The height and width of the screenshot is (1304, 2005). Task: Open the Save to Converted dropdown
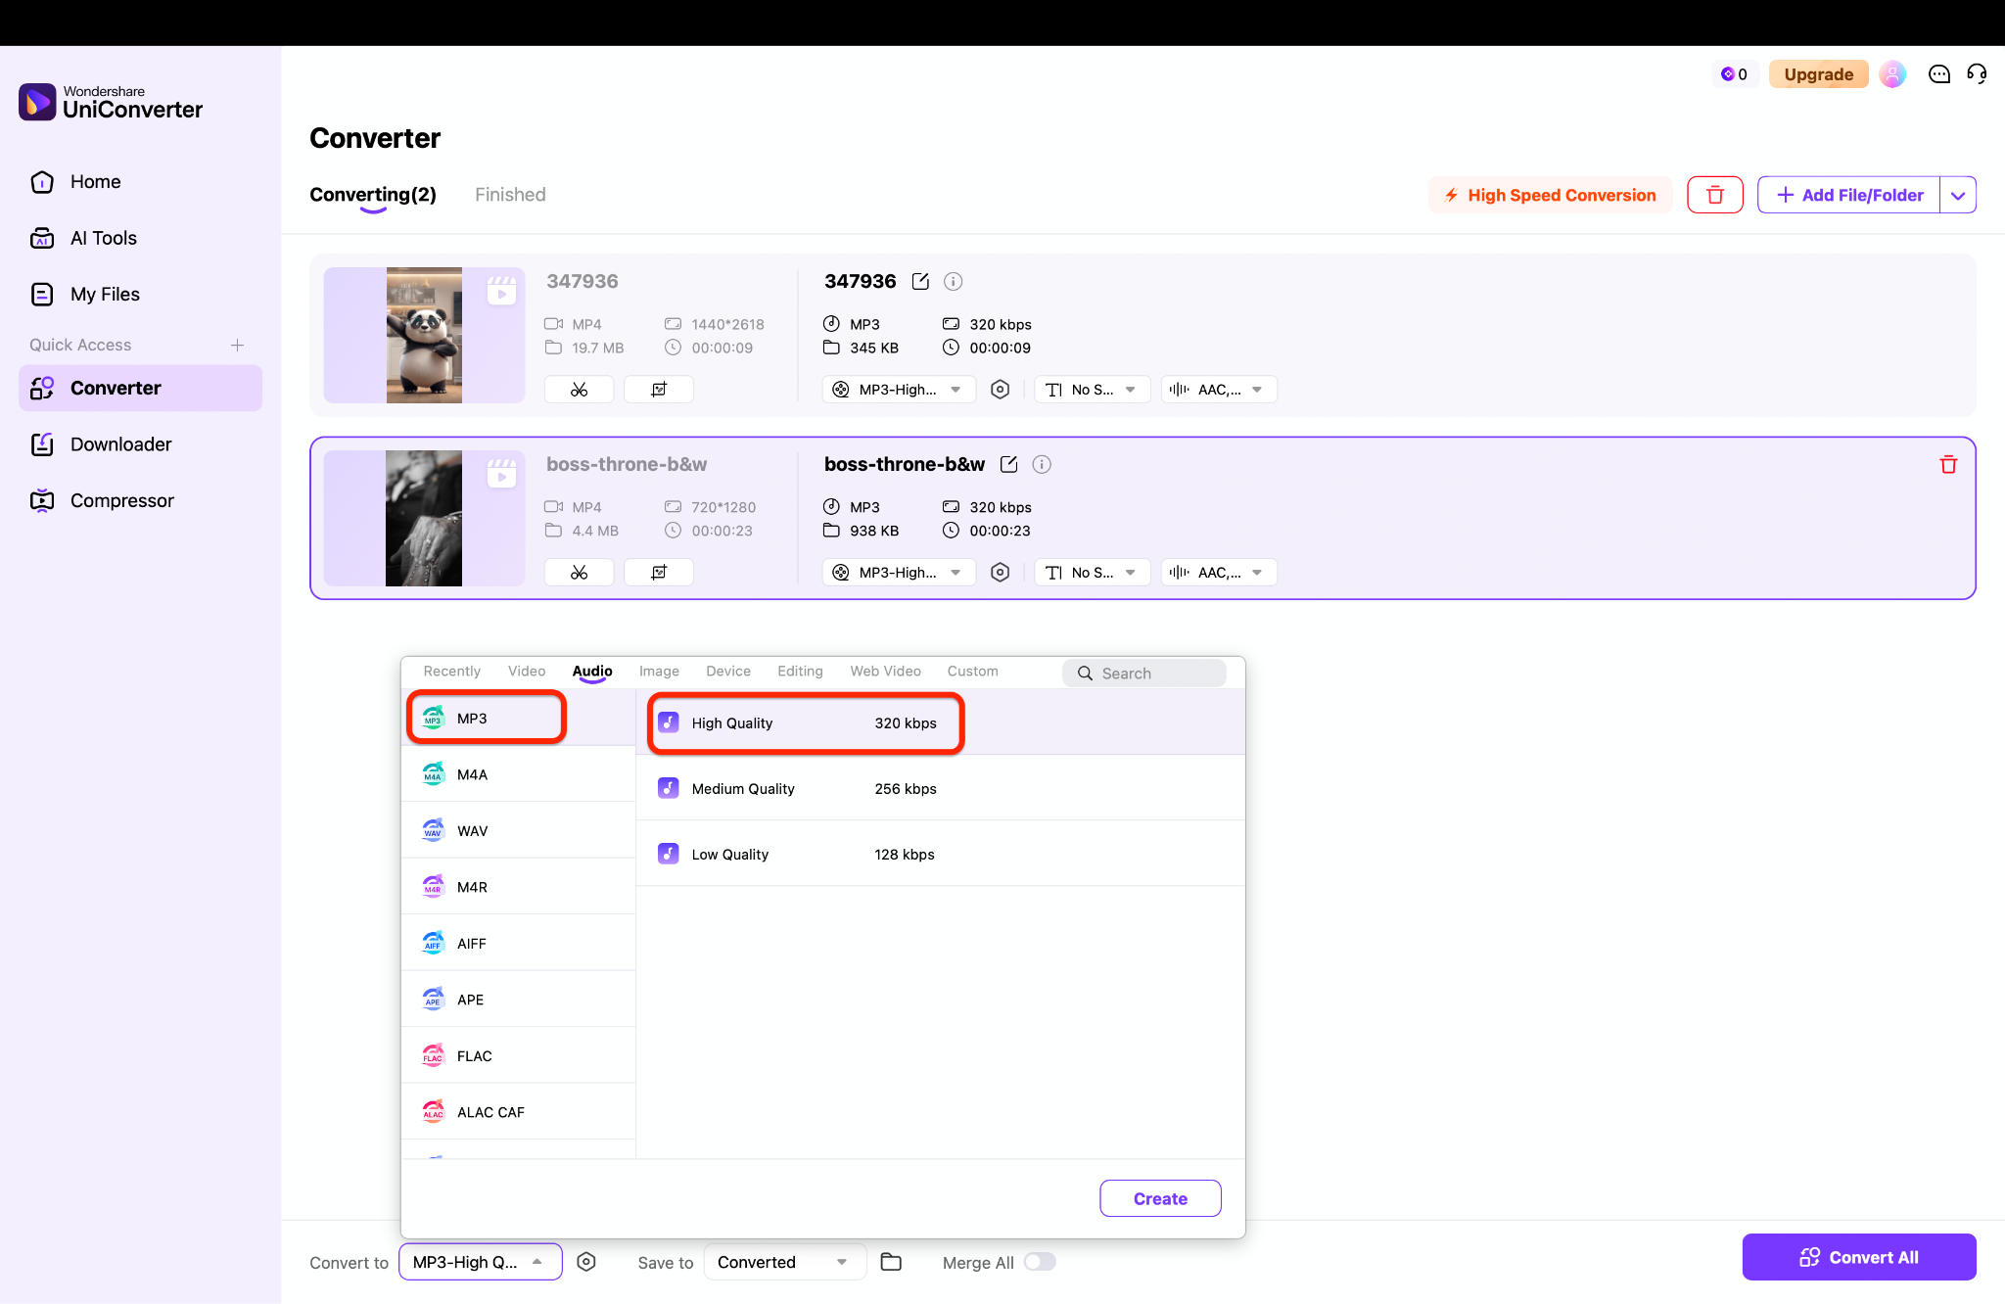pyautogui.click(x=785, y=1262)
